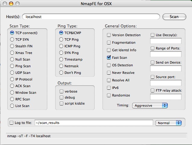Enable the script kiddie output option

[62, 103]
